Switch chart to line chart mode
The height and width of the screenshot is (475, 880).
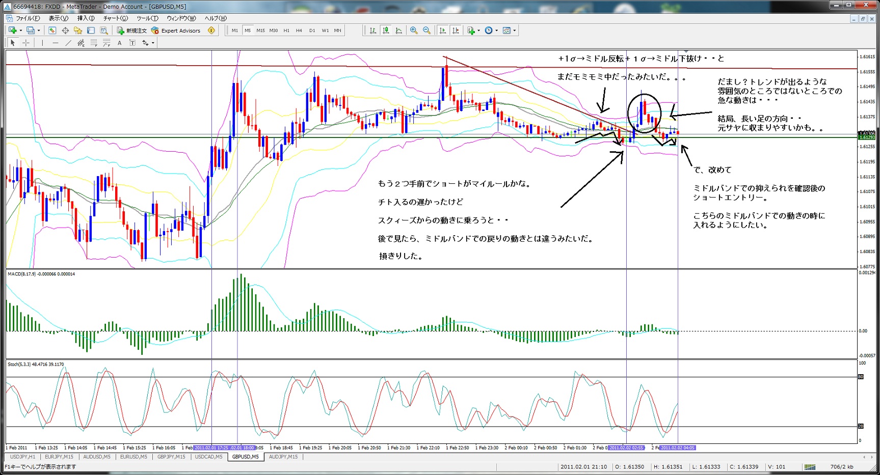pyautogui.click(x=398, y=31)
